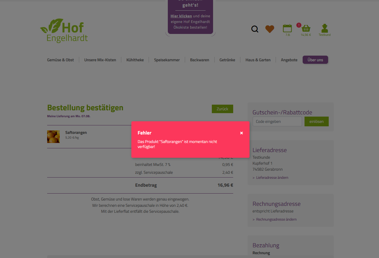Select Kühltheke in the navigation
The width and height of the screenshot is (379, 258).
[x=135, y=60]
